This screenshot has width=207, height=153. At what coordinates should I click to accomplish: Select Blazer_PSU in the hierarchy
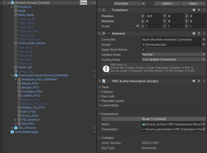(30, 83)
